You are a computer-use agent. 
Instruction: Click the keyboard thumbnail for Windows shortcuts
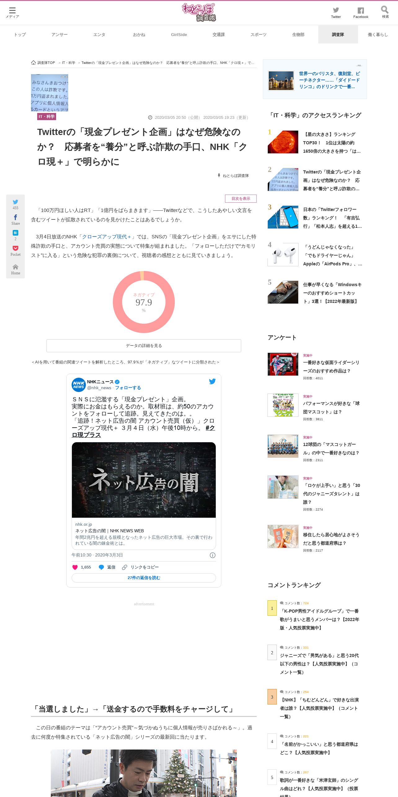coord(283,292)
